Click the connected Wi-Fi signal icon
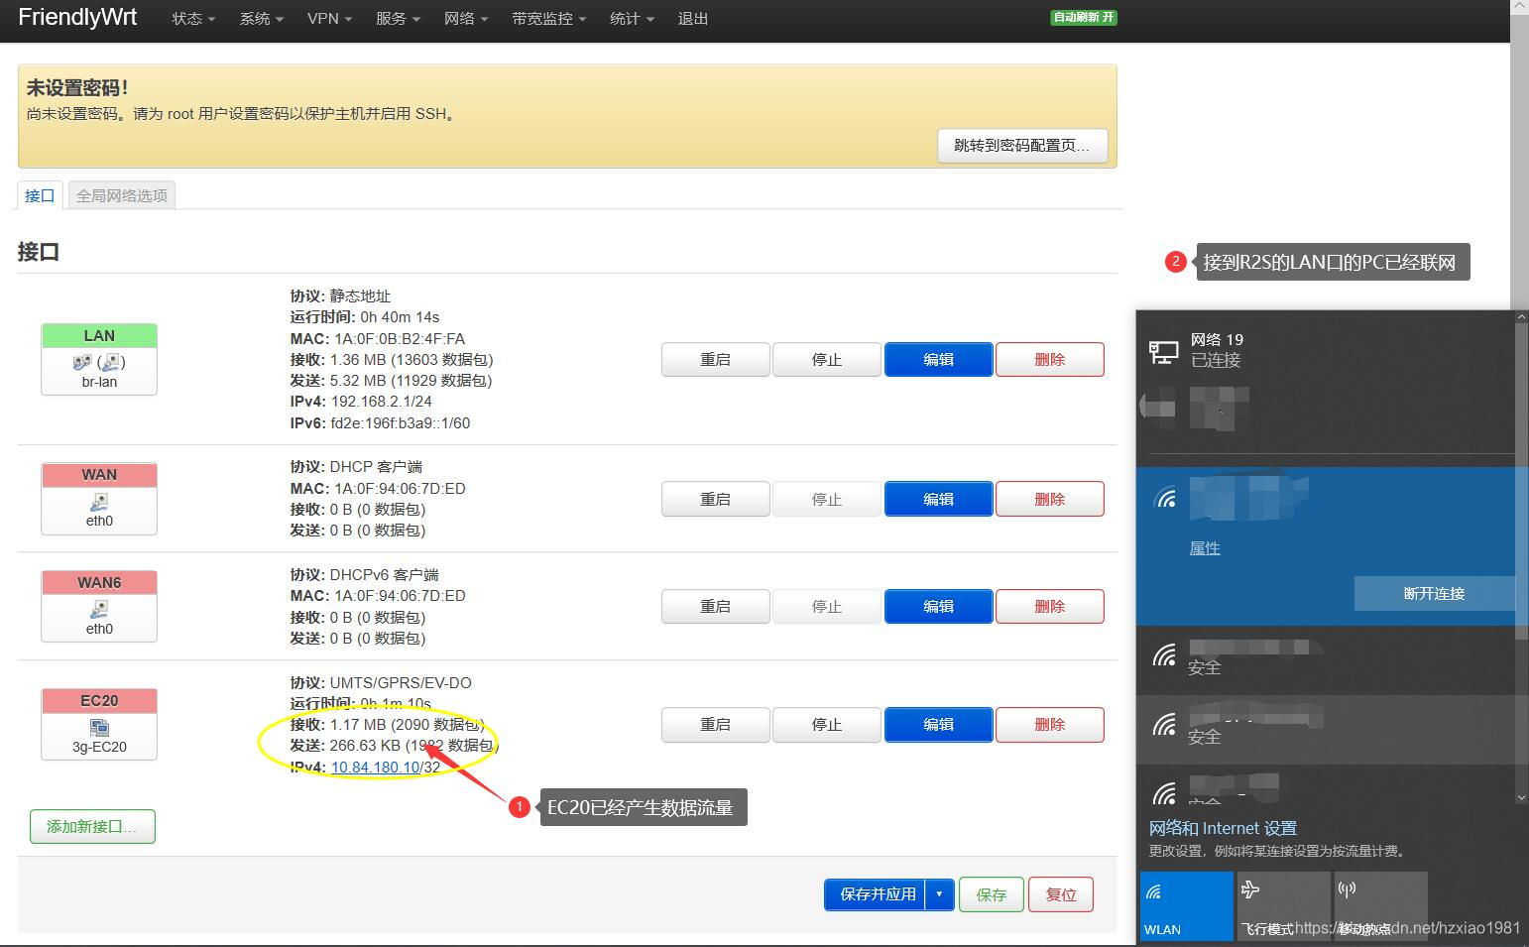The image size is (1529, 947). pyautogui.click(x=1165, y=496)
